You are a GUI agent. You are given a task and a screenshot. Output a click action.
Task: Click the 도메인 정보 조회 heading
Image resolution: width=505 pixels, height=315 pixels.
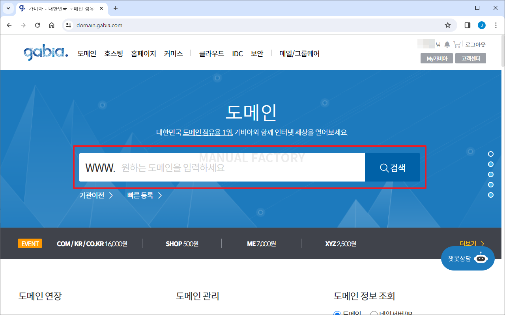[x=364, y=296]
